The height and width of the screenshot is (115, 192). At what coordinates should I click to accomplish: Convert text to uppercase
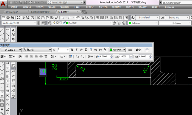click(77, 57)
